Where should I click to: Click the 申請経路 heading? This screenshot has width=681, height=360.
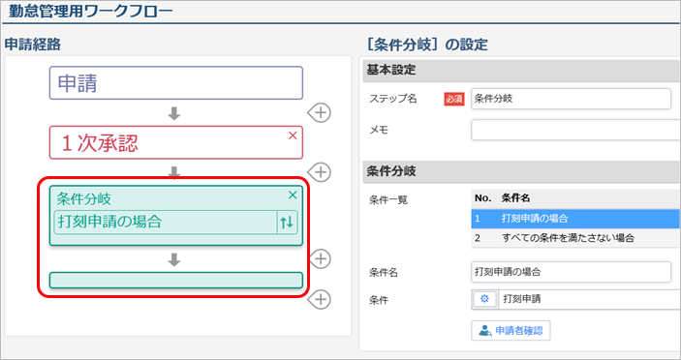(x=33, y=45)
